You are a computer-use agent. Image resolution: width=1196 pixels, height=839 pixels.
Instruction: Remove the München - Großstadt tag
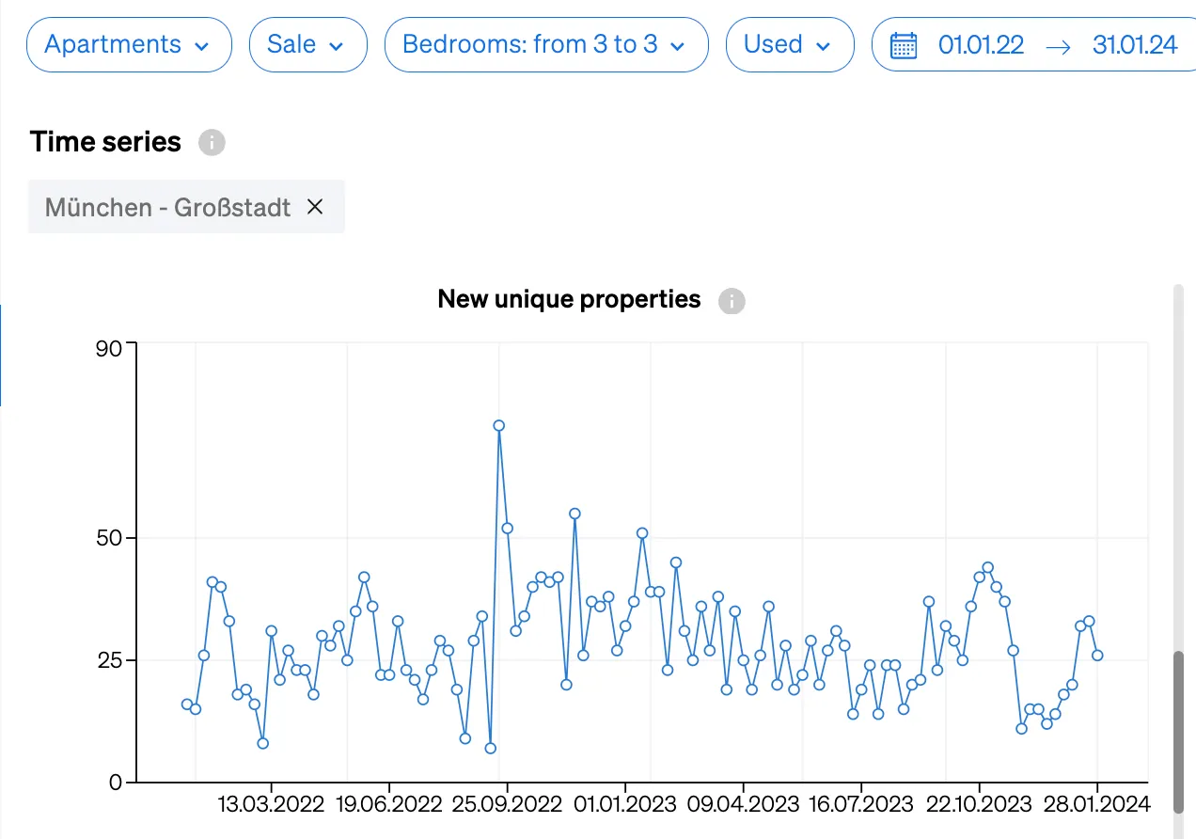[x=315, y=207]
